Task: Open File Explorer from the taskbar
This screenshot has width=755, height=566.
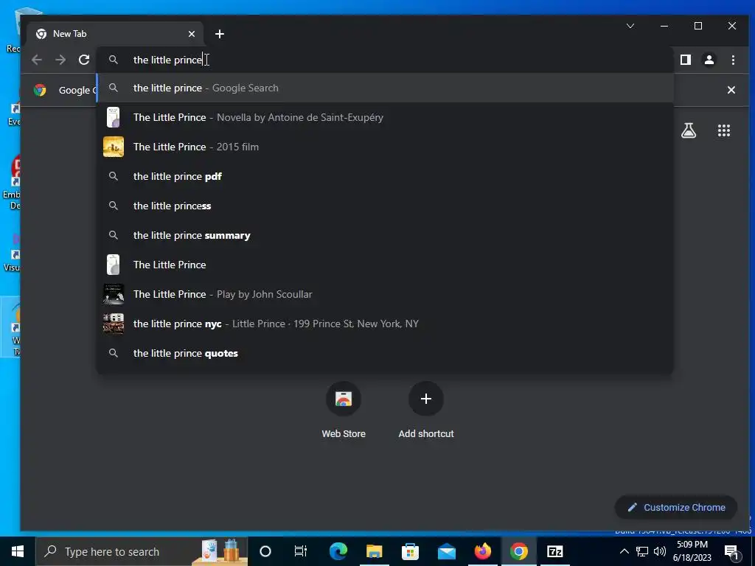Action: point(374,551)
